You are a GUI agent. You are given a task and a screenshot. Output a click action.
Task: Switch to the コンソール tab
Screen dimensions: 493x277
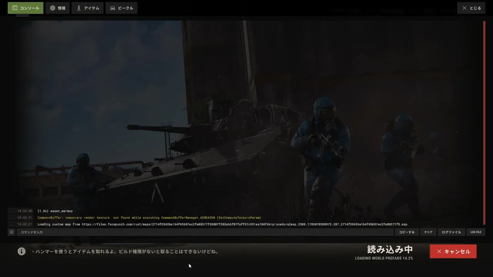pyautogui.click(x=25, y=8)
